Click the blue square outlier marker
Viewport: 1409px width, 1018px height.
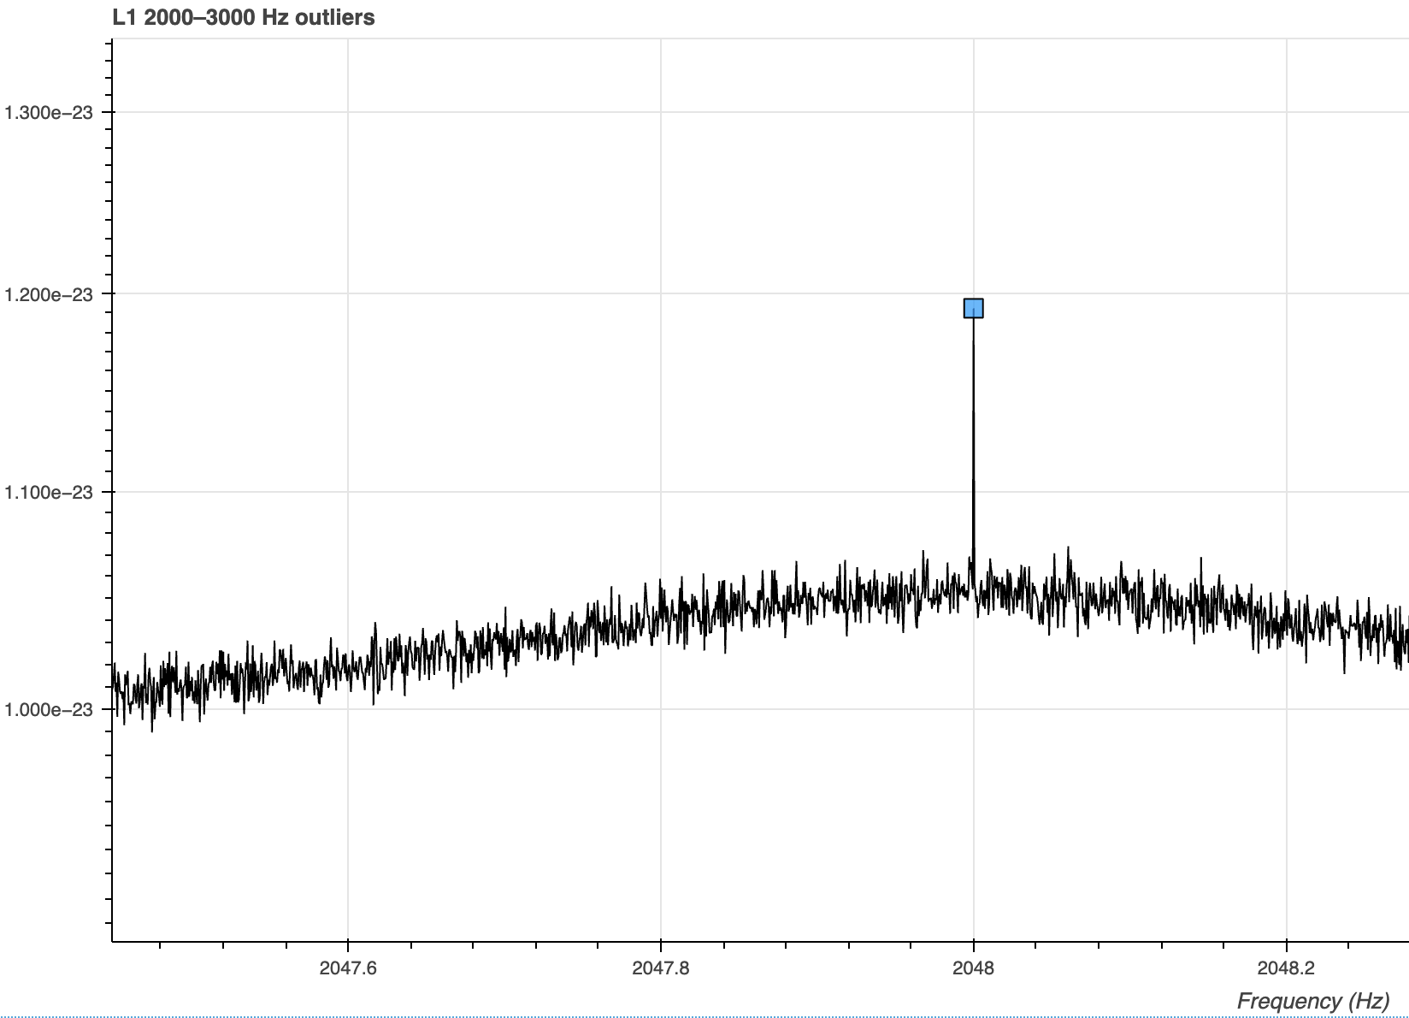[x=973, y=308]
